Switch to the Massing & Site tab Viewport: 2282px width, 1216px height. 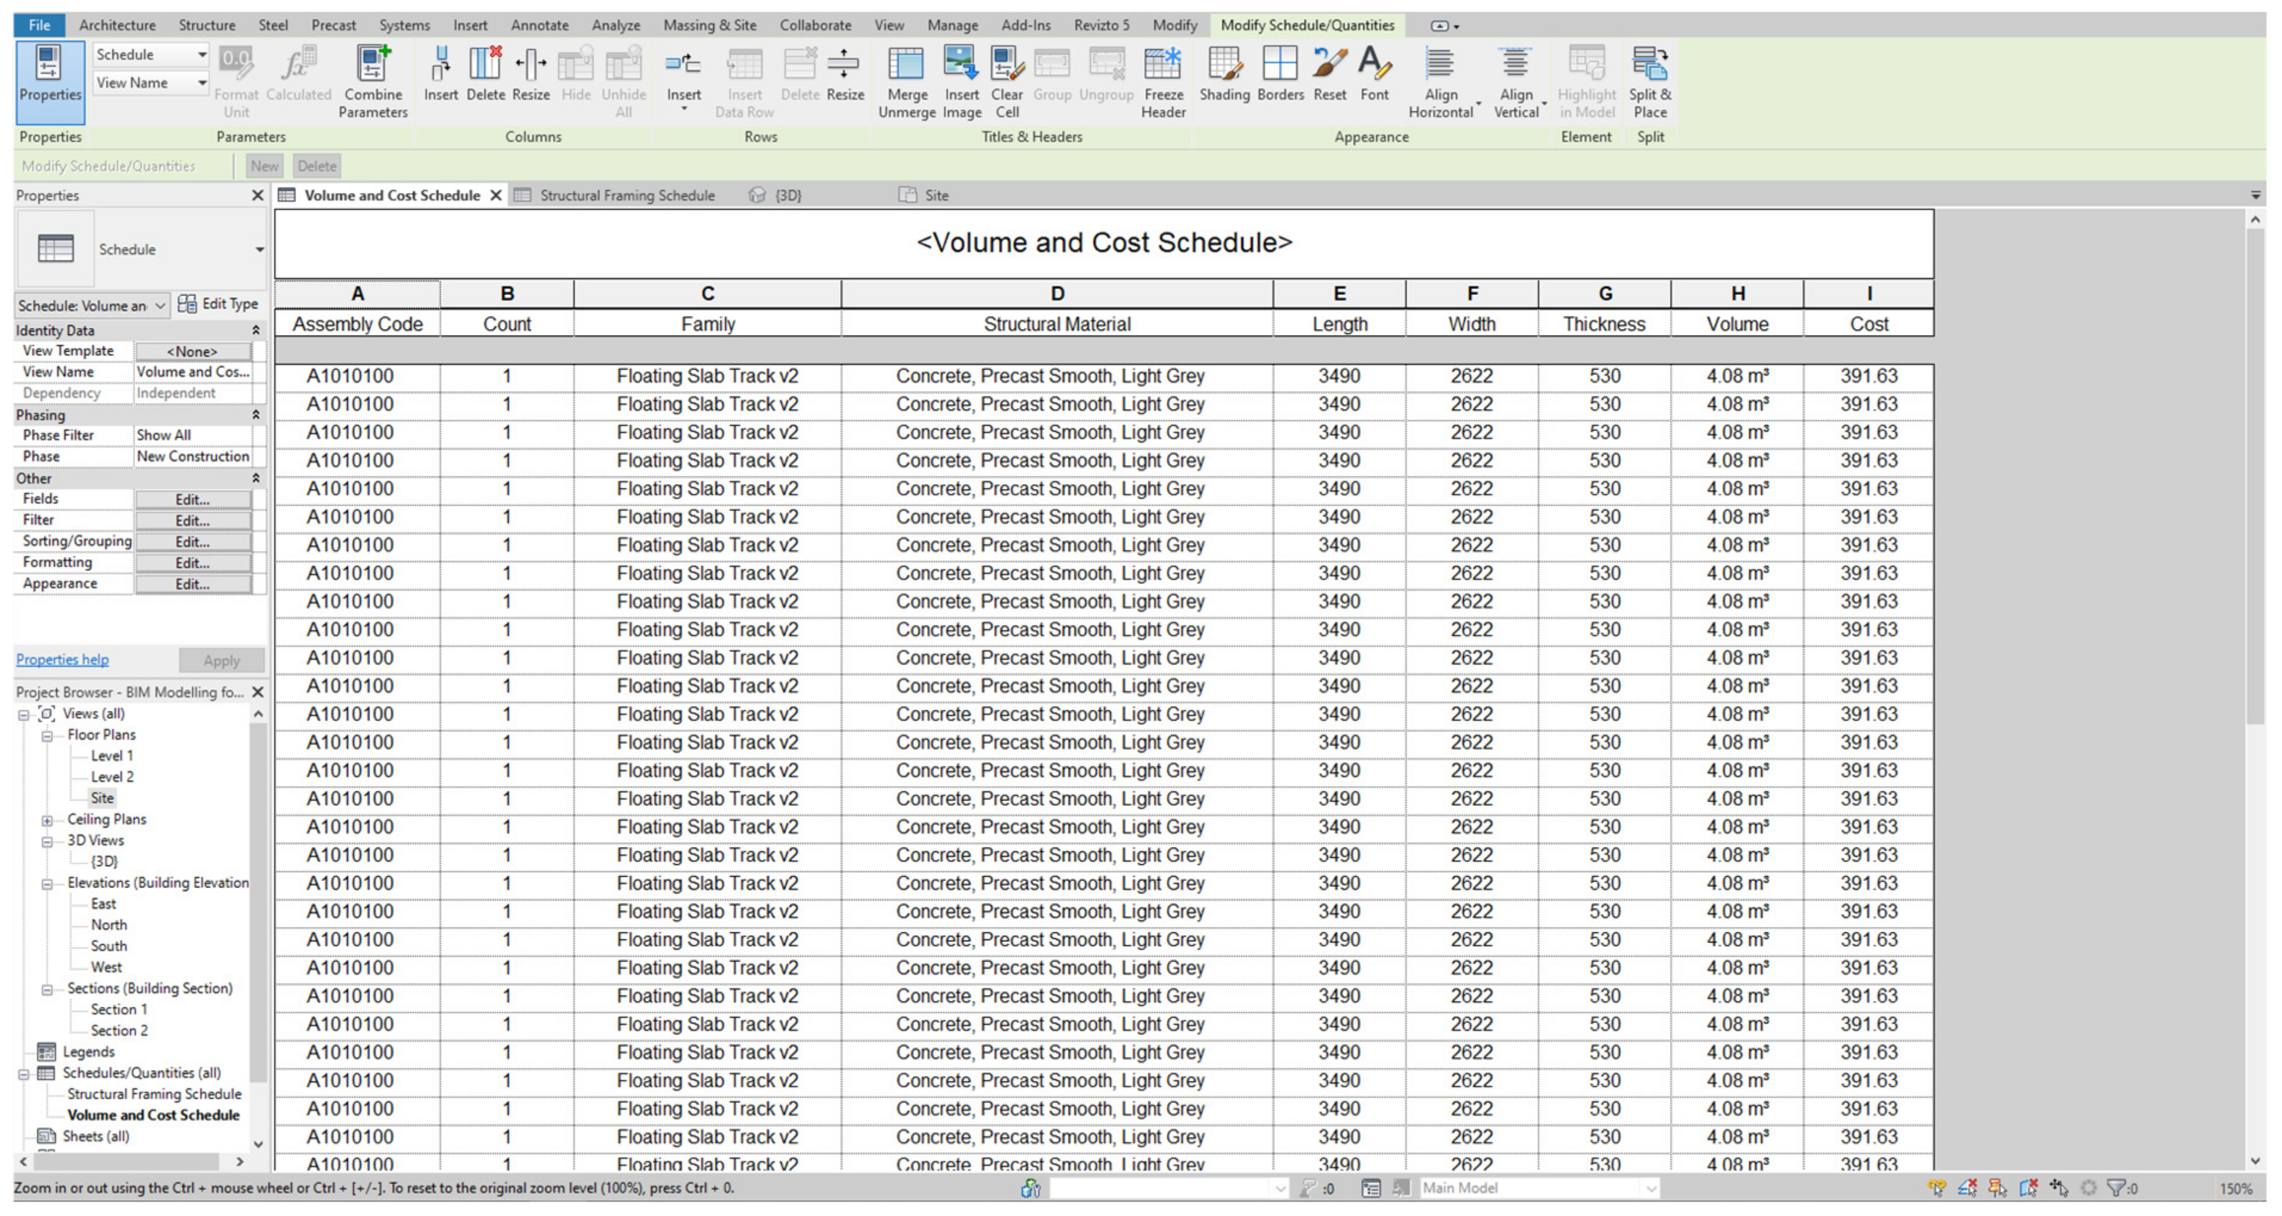tap(709, 25)
